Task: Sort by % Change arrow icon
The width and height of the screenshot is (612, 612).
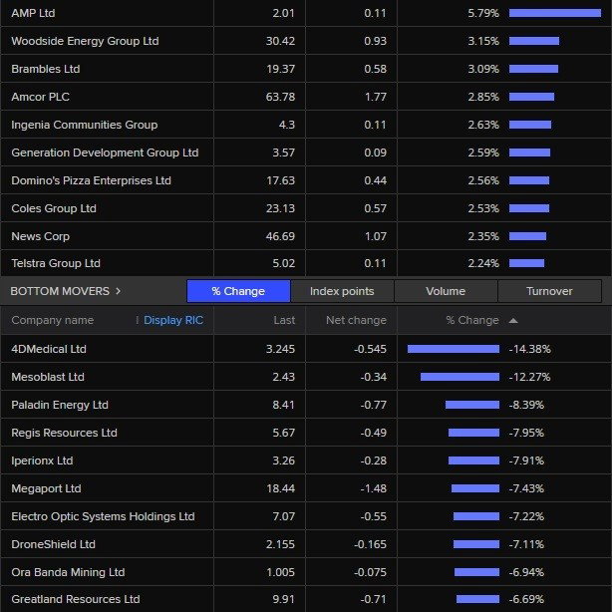Action: pyautogui.click(x=513, y=320)
